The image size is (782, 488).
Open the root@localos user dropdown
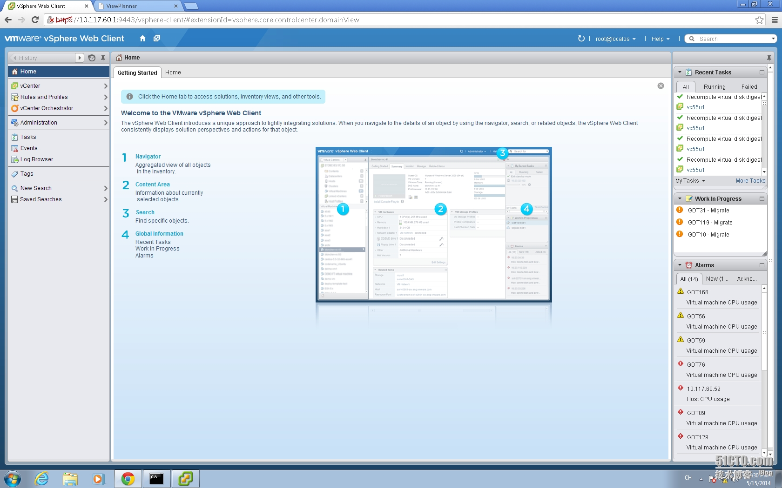(x=615, y=39)
